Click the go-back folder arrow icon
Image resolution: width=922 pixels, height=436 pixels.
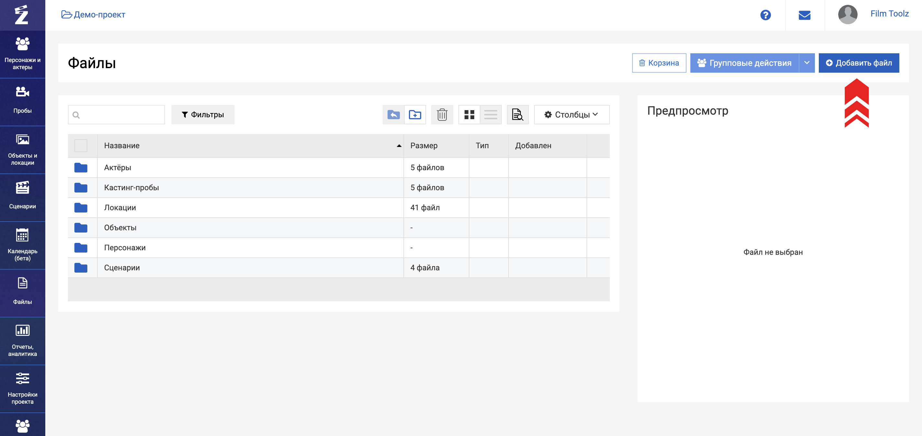tap(393, 115)
